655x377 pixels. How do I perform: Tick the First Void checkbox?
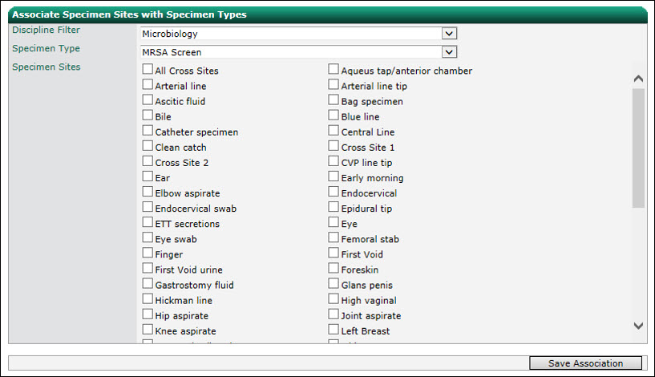click(x=334, y=253)
